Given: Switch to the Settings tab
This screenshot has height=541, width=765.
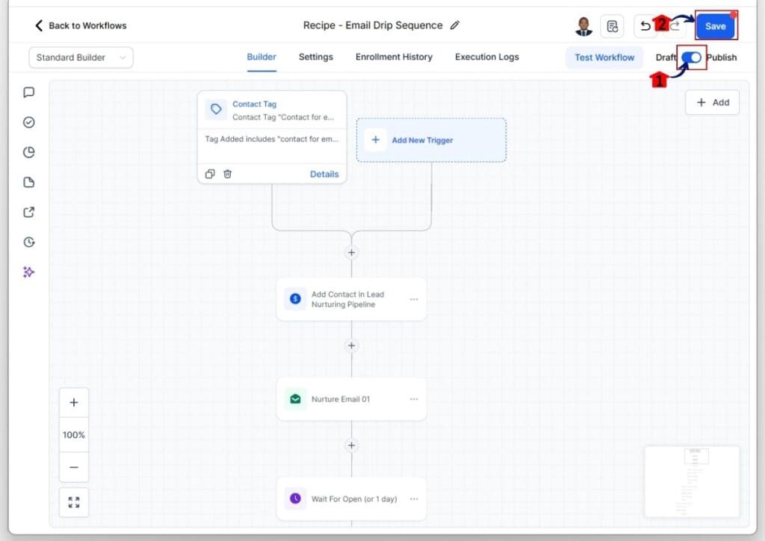Looking at the screenshot, I should pyautogui.click(x=315, y=57).
